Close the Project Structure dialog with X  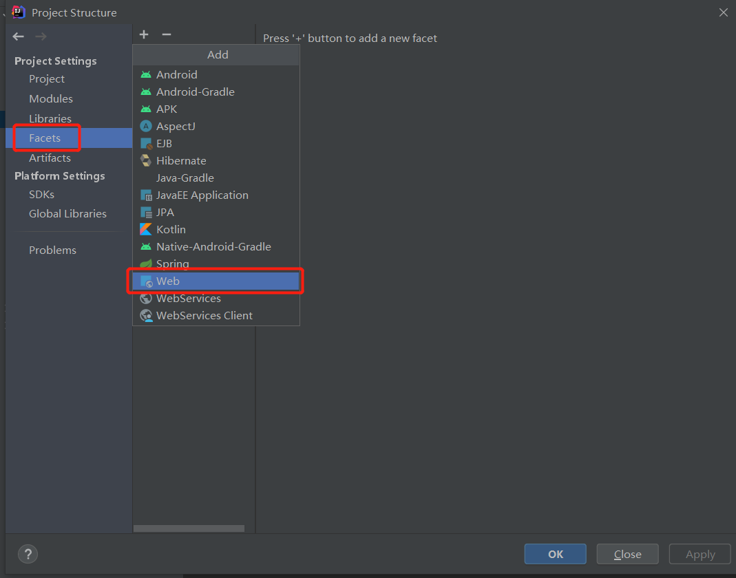point(724,12)
